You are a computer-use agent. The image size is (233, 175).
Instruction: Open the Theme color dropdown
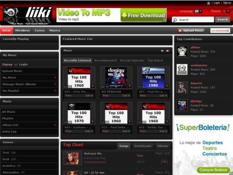tap(226, 11)
